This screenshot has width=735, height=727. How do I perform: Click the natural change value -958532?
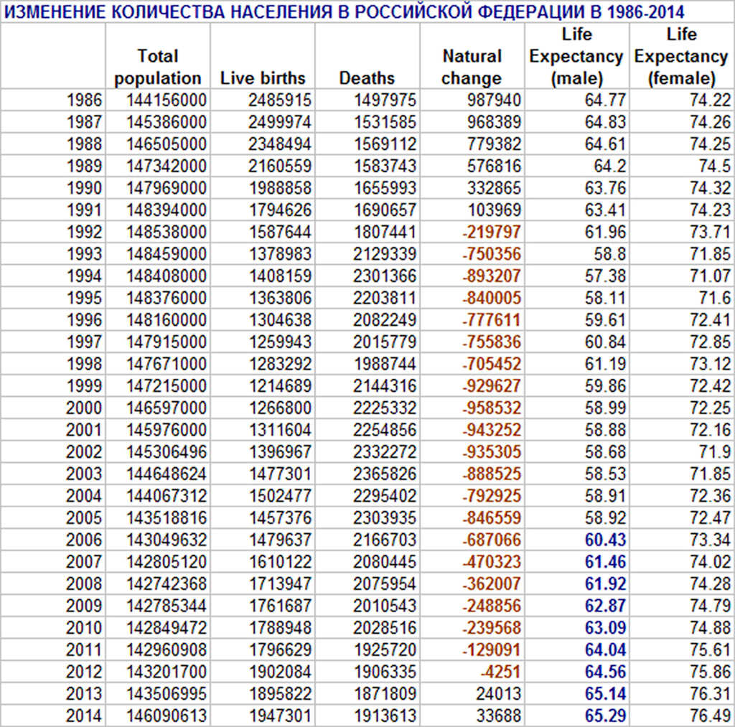492,408
